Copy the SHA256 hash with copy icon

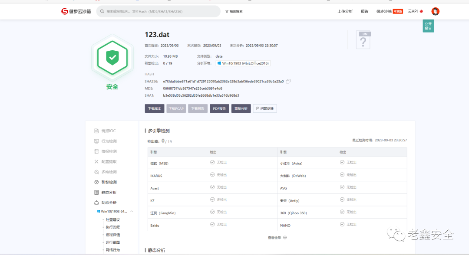point(288,81)
